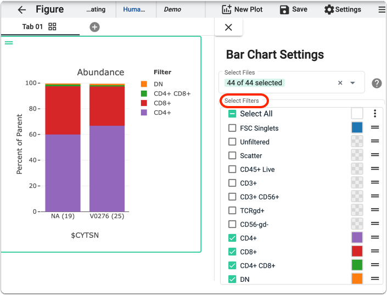Switch to the Huma... tab
This screenshot has width=387, height=295.
pyautogui.click(x=134, y=10)
